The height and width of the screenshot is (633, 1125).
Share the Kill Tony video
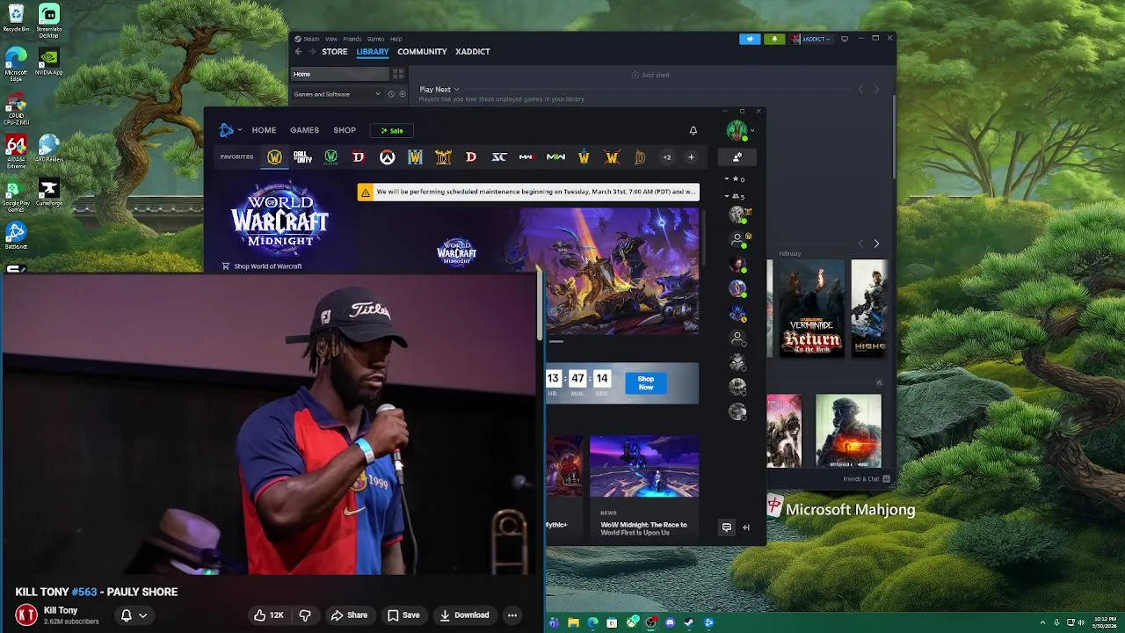349,615
